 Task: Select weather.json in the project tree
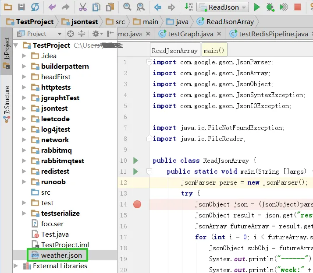point(61,255)
